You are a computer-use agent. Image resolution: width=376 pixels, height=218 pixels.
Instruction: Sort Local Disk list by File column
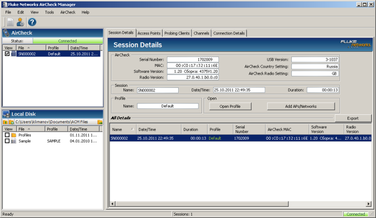(x=31, y=129)
